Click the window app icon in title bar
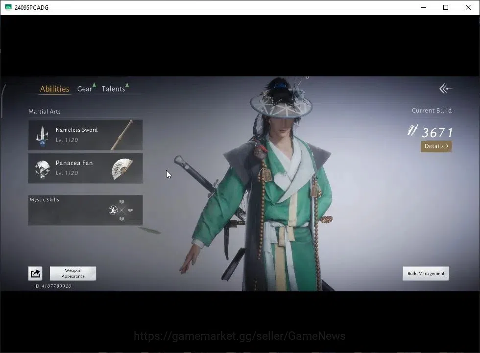 (8, 7)
